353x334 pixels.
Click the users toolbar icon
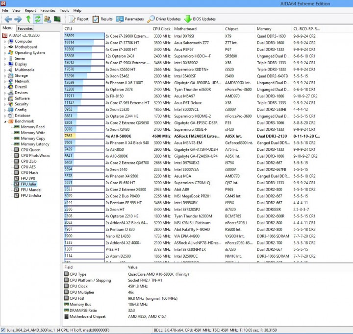click(48, 19)
